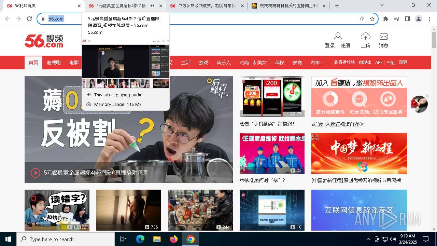Click the volume icon in system tray
This screenshot has width=437, height=246.
point(393,239)
